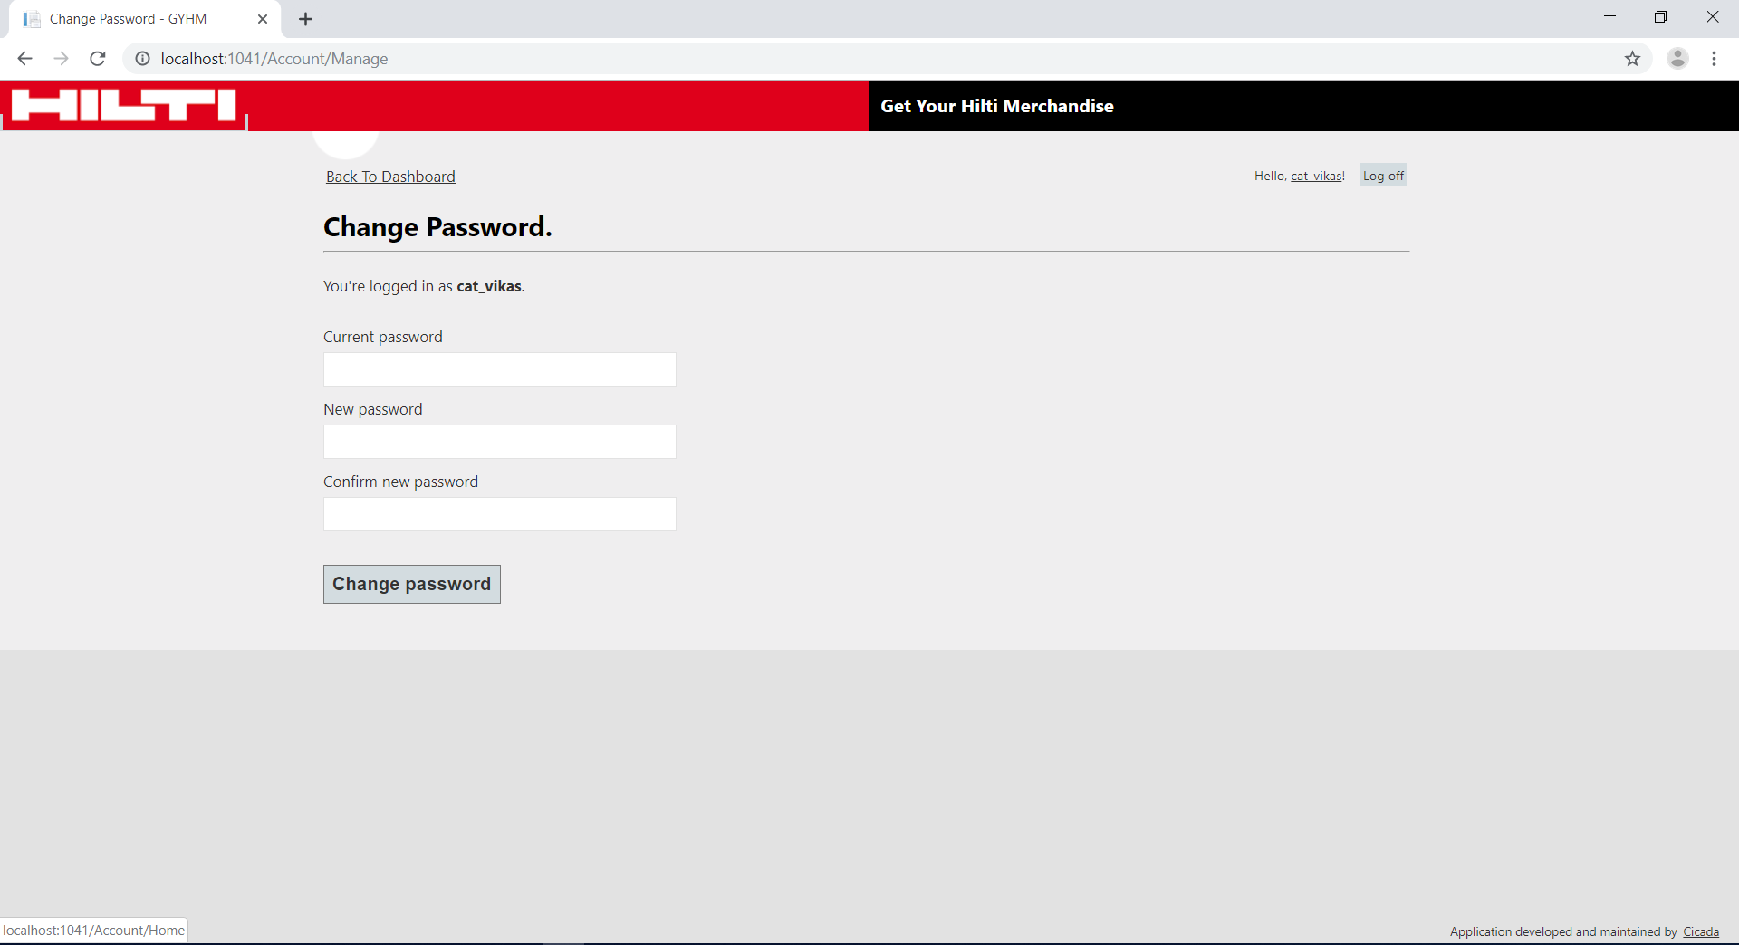Image resolution: width=1739 pixels, height=945 pixels.
Task: Click the New password label
Action: pos(373,409)
